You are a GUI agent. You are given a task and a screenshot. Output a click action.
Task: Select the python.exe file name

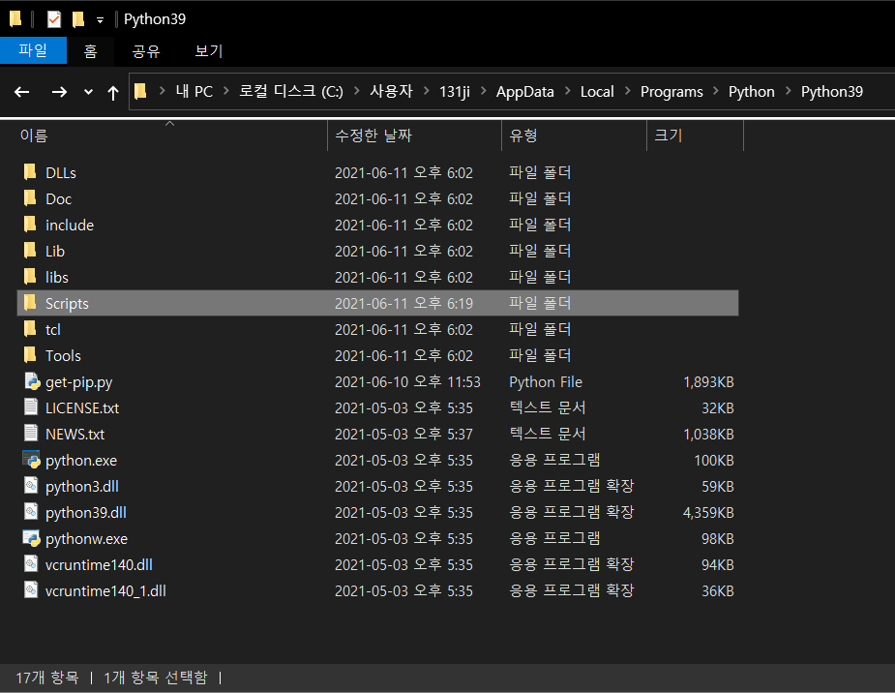[x=81, y=461]
